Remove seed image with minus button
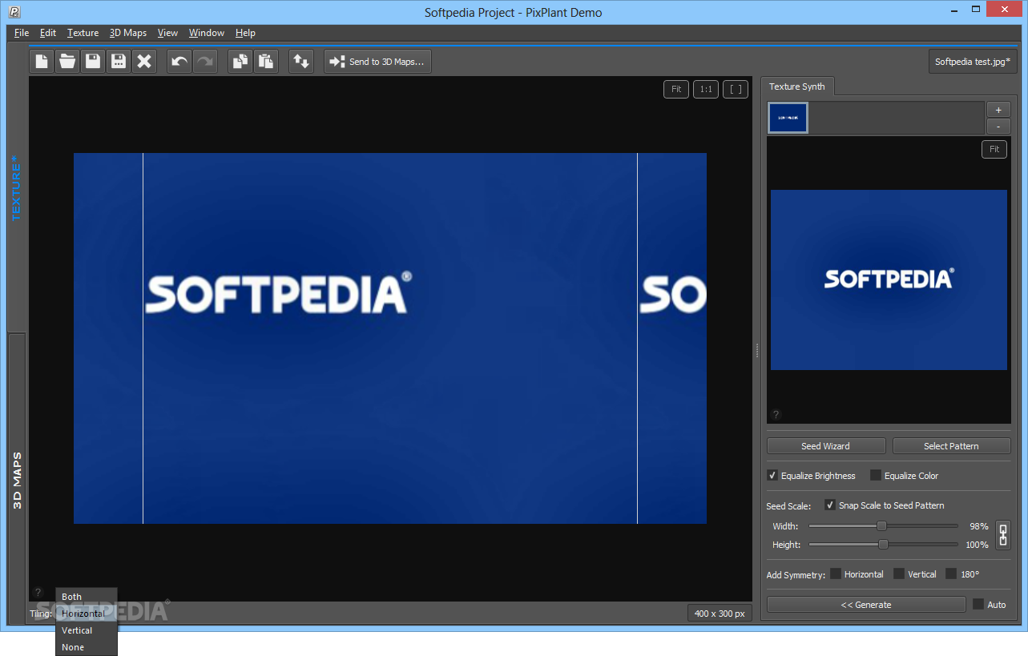 coord(998,127)
